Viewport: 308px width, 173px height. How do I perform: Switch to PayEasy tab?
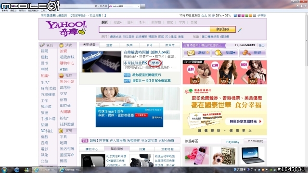[x=232, y=142]
